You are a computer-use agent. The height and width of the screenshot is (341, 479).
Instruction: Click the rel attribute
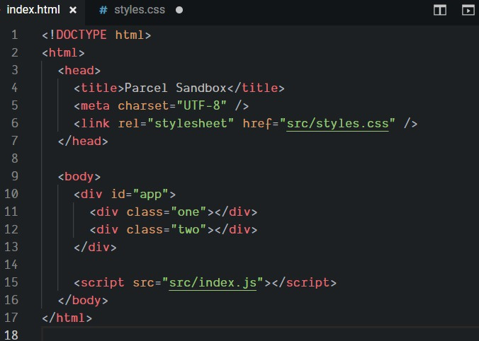coord(129,124)
